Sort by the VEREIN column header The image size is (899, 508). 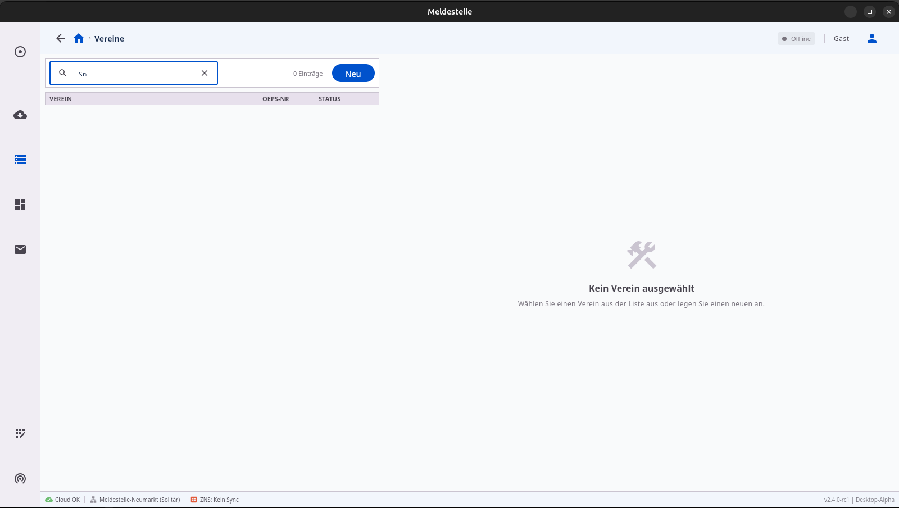click(x=61, y=99)
